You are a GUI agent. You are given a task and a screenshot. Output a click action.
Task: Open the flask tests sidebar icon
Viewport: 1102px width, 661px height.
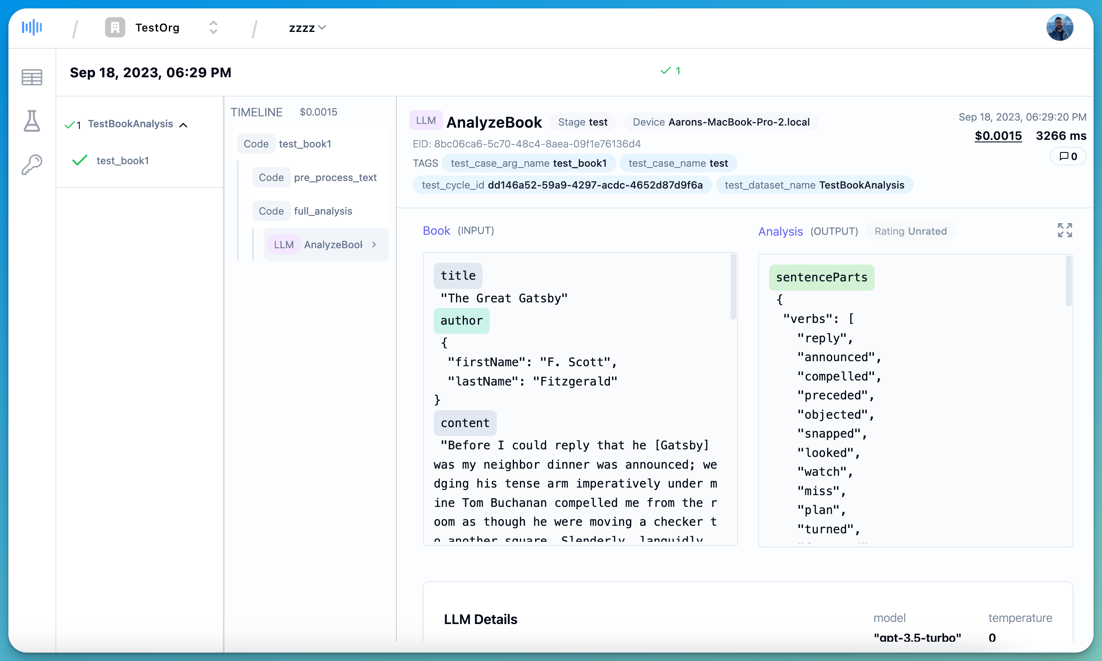click(x=32, y=121)
